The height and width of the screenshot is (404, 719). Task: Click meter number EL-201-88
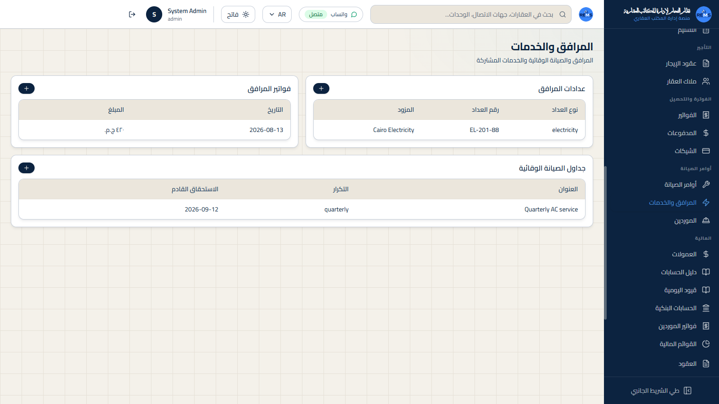pyautogui.click(x=484, y=130)
